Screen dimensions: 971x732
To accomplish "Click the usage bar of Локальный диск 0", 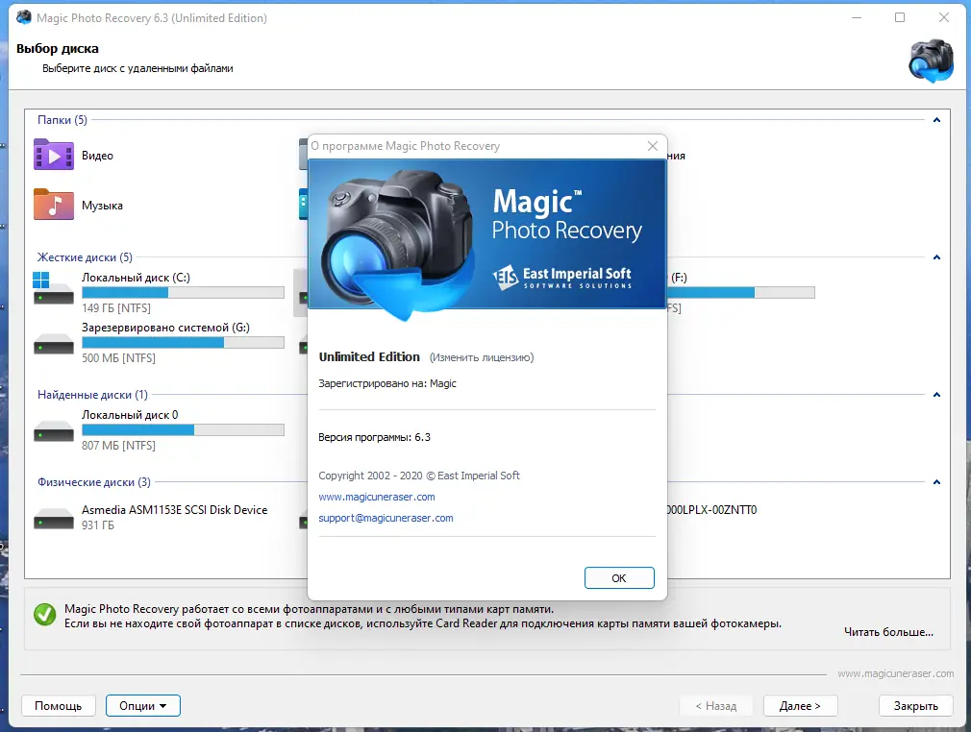I will coord(183,429).
